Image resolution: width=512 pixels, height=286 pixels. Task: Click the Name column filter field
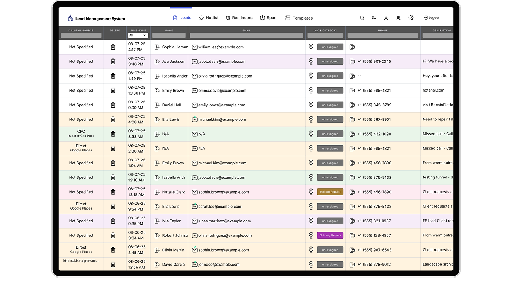(169, 35)
